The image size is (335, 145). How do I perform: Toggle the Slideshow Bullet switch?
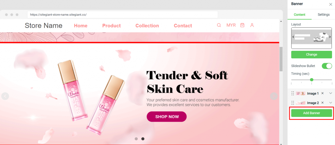327,66
